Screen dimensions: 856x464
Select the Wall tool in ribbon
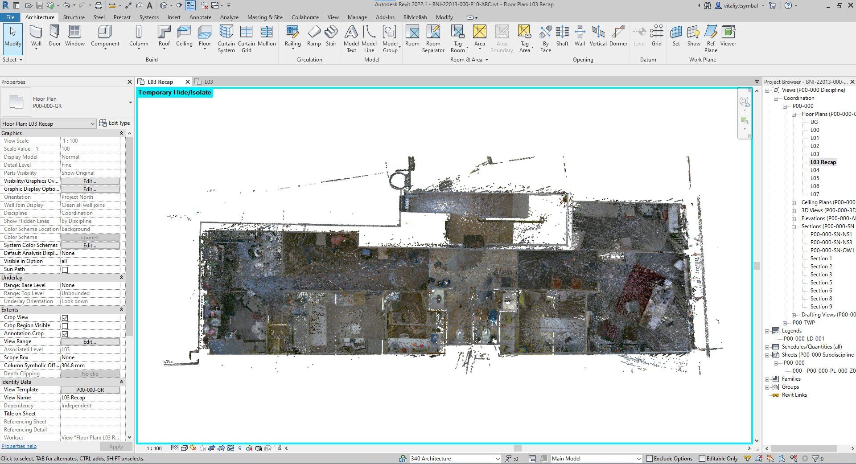coord(36,36)
